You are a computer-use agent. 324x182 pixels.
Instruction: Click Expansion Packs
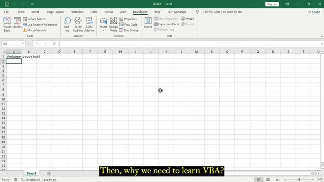point(167,24)
